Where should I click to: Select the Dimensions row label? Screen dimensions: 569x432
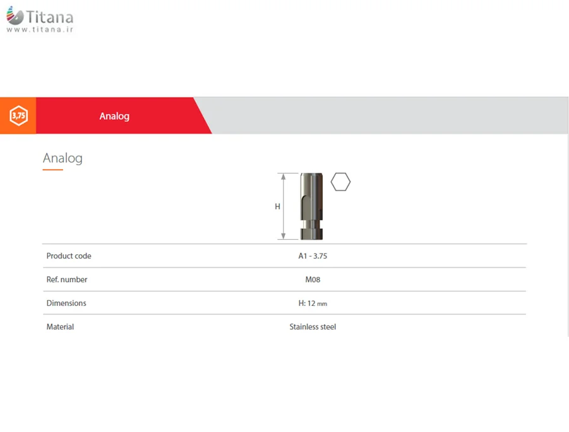click(66, 303)
